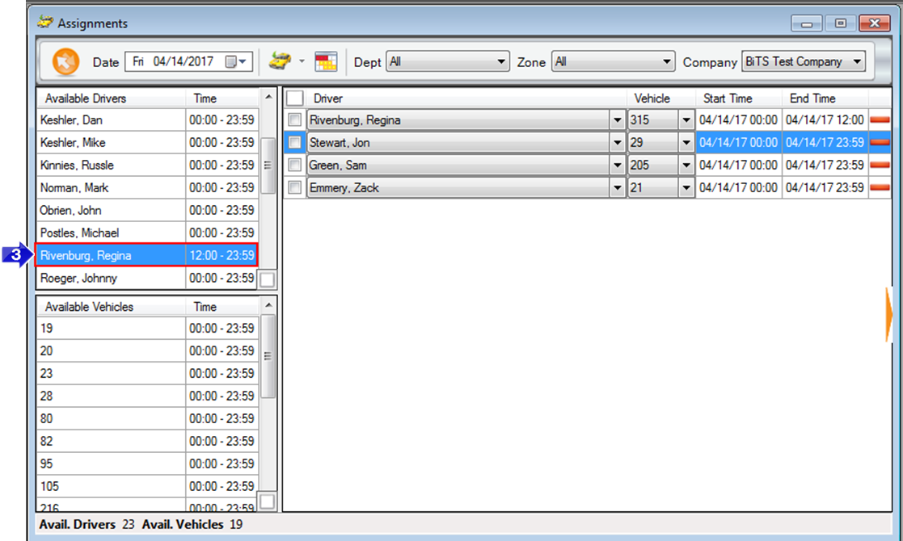Expand the Dept dropdown

pos(501,61)
